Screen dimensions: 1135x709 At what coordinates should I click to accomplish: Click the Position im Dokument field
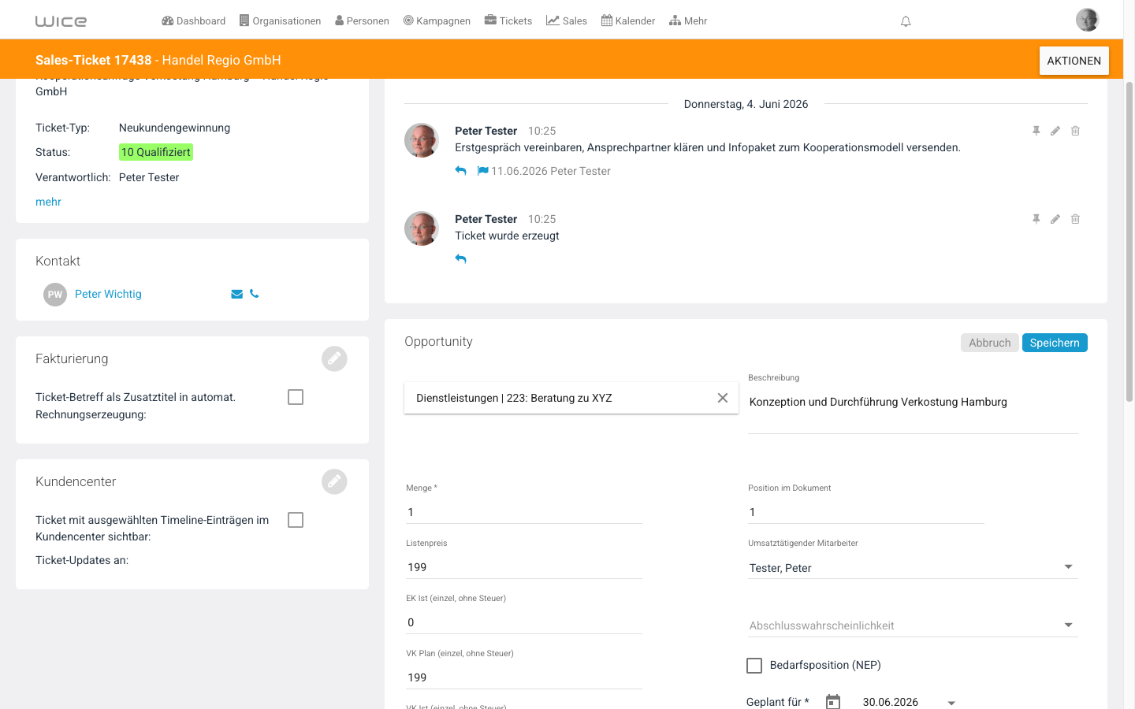point(866,512)
